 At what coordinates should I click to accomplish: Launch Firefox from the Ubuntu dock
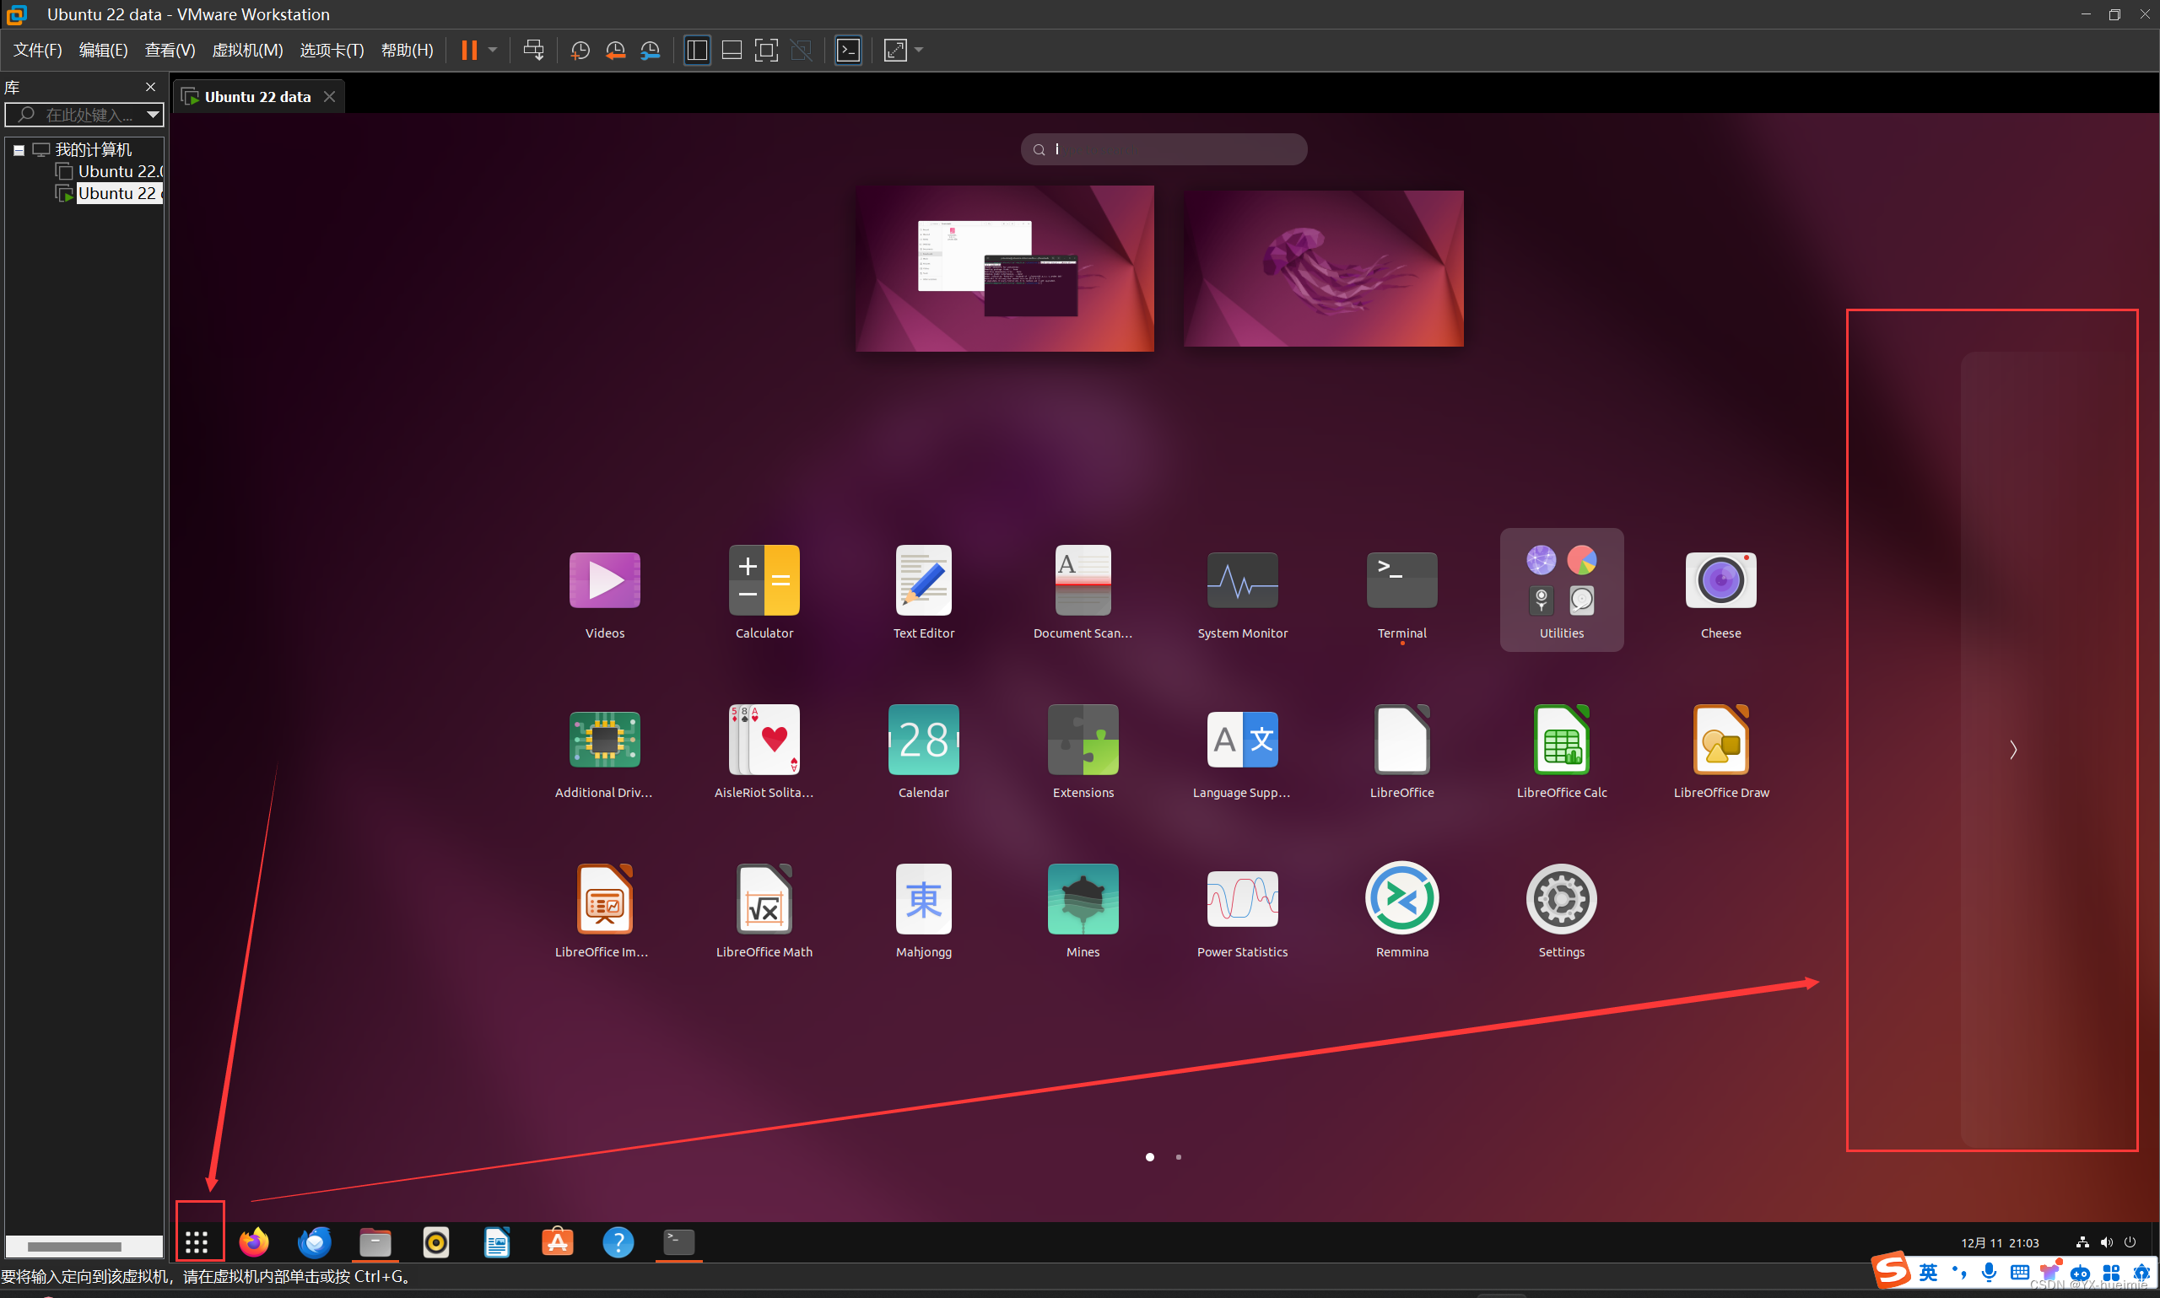(253, 1242)
